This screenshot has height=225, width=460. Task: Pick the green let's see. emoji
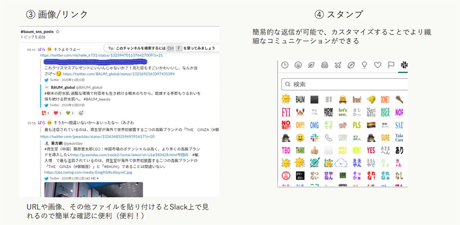pyautogui.click(x=343, y=112)
